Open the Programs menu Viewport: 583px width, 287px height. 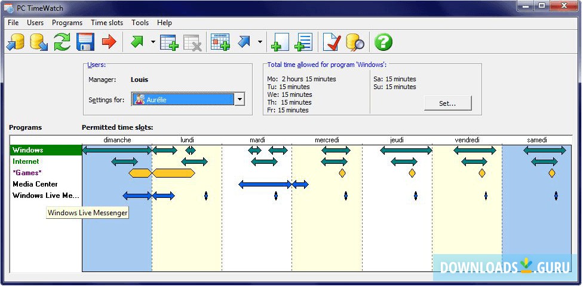pos(67,23)
